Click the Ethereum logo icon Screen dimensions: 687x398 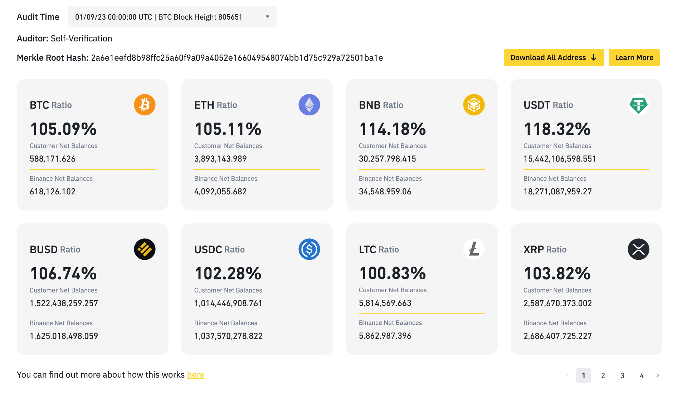coord(309,105)
